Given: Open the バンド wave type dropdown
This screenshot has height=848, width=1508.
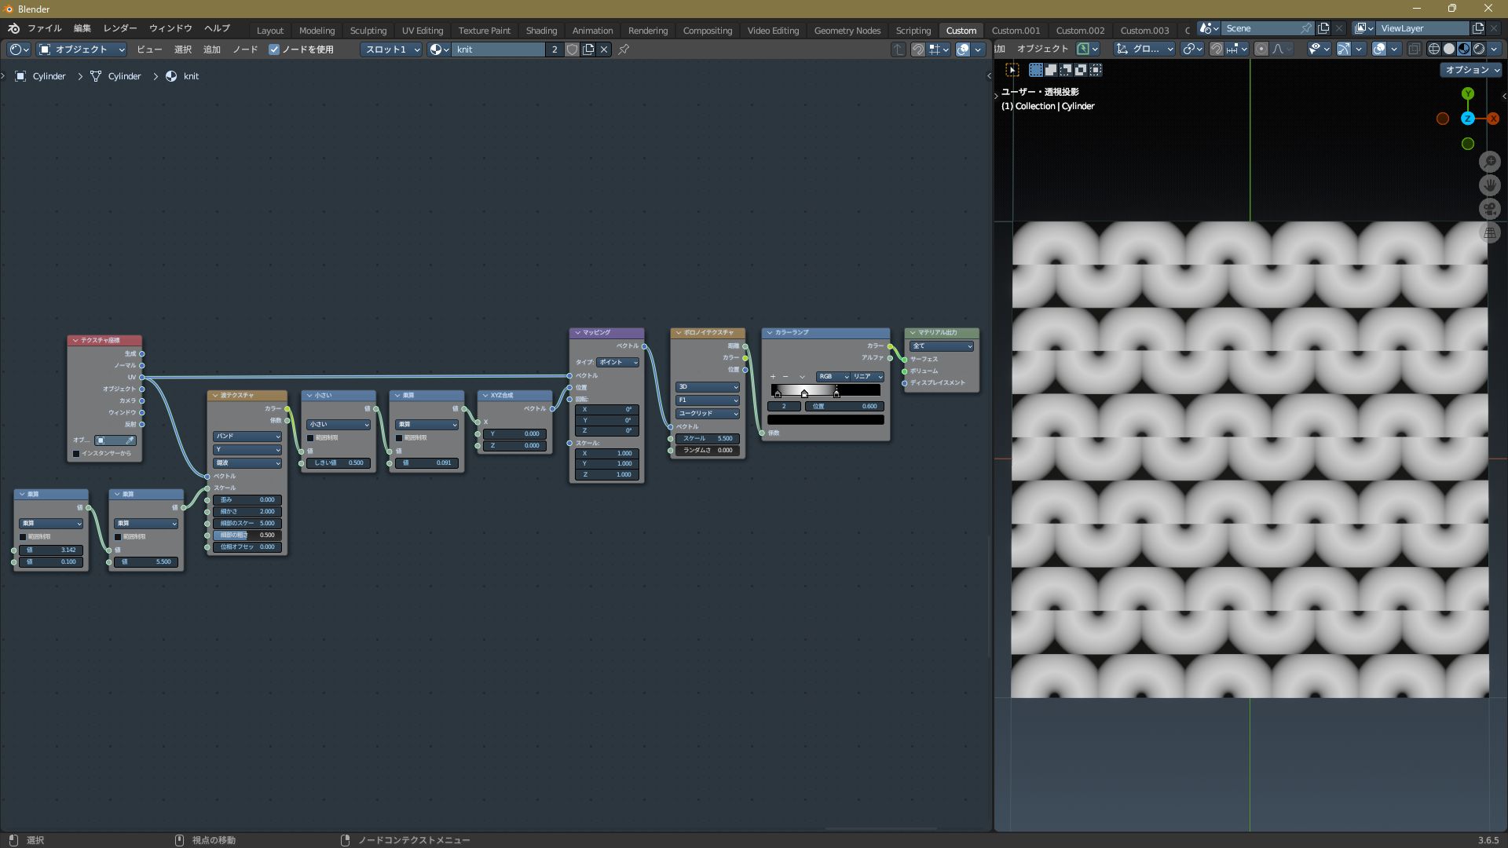Looking at the screenshot, I should click(247, 437).
